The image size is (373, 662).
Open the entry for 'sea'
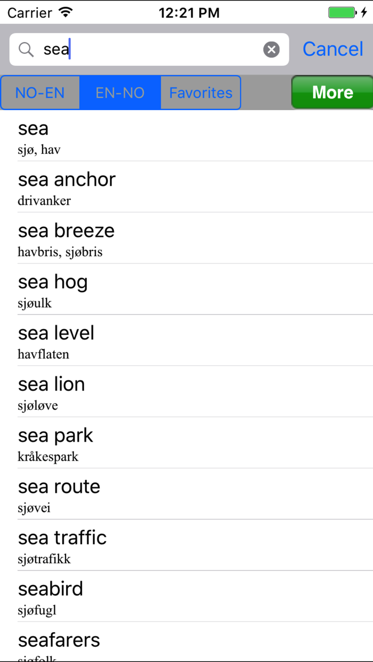point(186,136)
